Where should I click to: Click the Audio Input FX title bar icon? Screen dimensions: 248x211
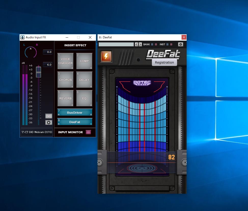click(22, 37)
